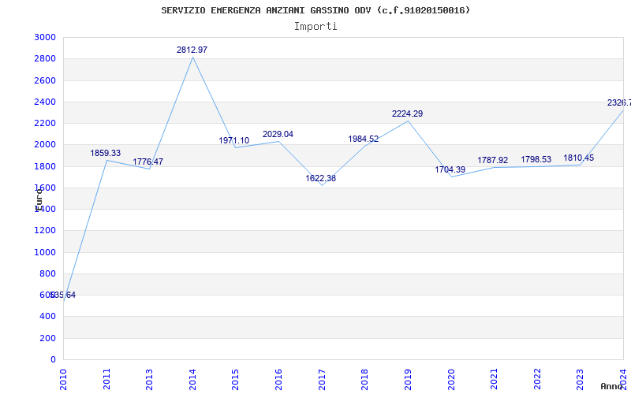Screen dimensions: 631x394
Task: Click the 800 y-axis tick label
Action: [47, 273]
